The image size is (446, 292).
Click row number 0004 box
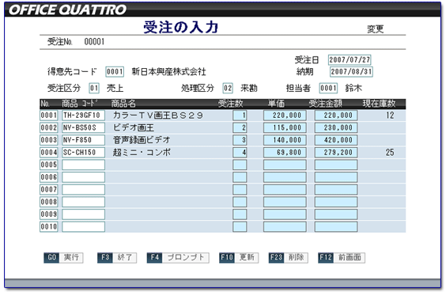point(49,153)
